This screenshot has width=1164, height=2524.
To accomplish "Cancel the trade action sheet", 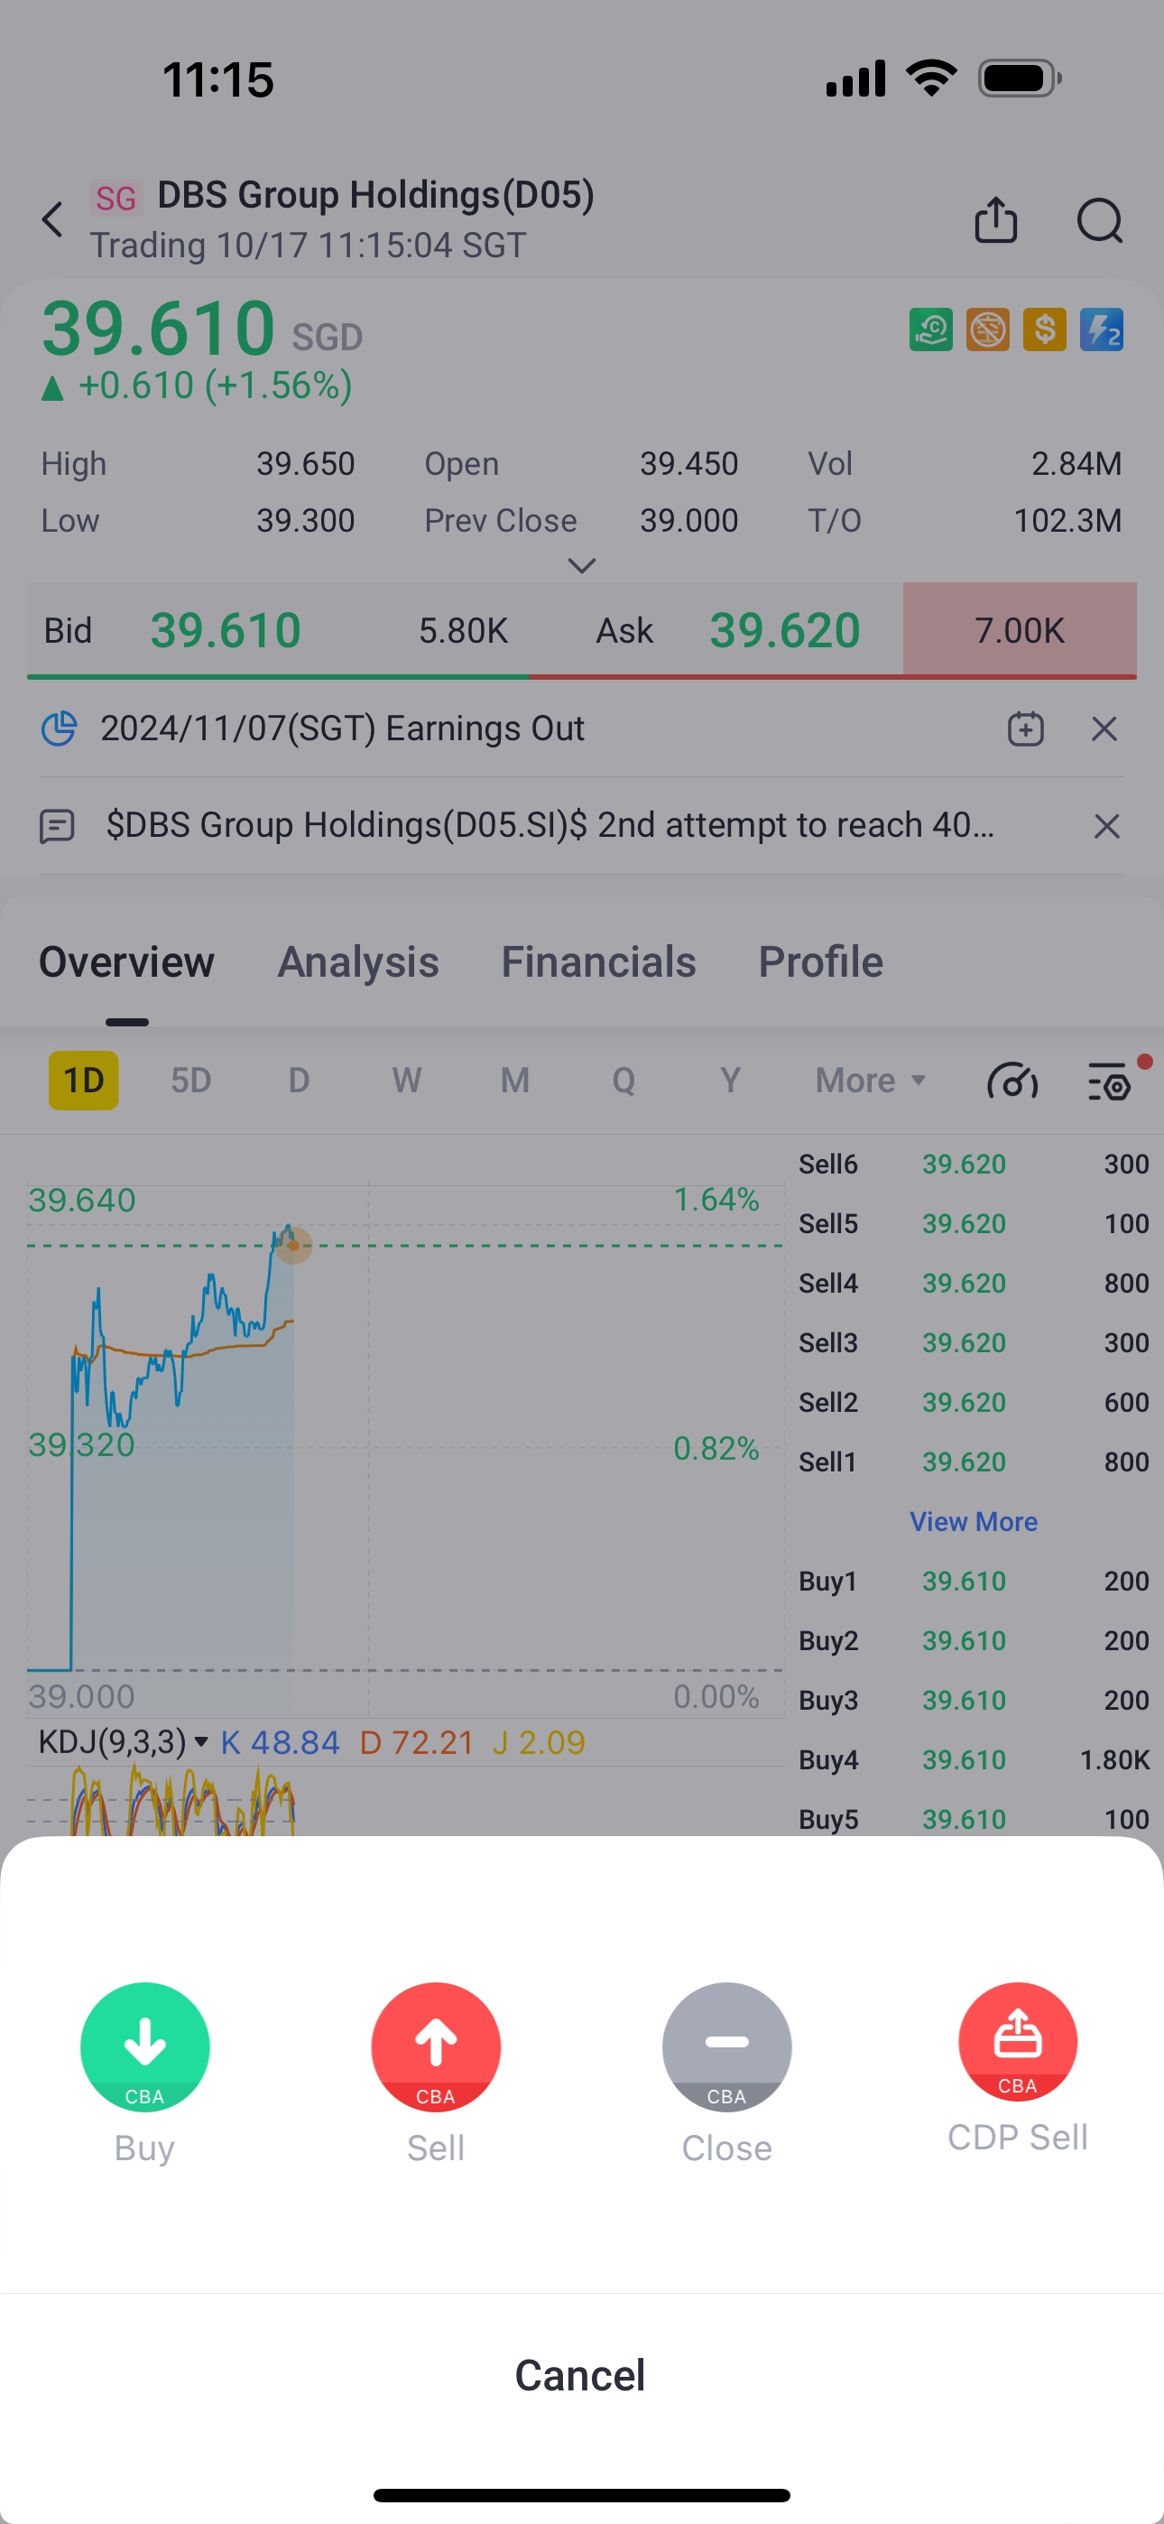I will point(581,2375).
